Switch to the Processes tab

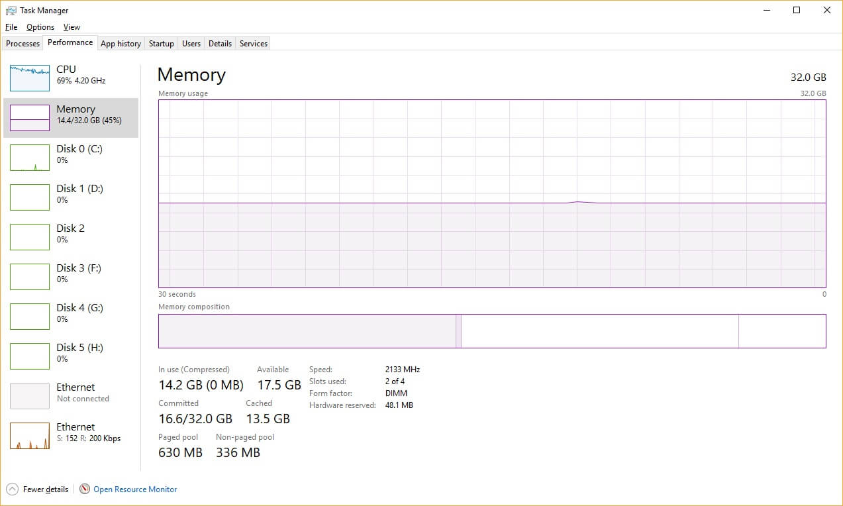point(23,44)
